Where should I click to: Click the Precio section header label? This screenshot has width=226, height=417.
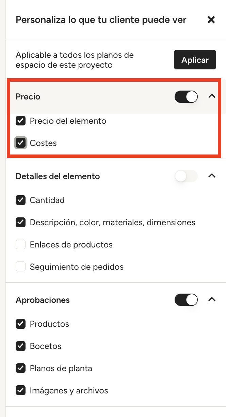(28, 97)
